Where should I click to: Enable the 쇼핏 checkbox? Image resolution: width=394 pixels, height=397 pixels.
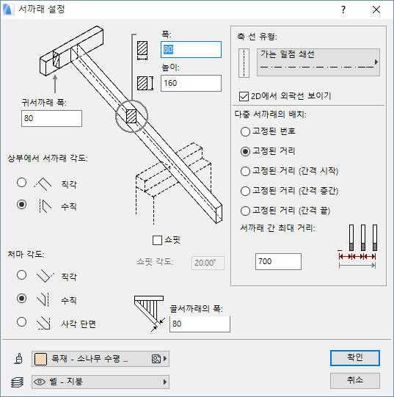pyautogui.click(x=157, y=240)
